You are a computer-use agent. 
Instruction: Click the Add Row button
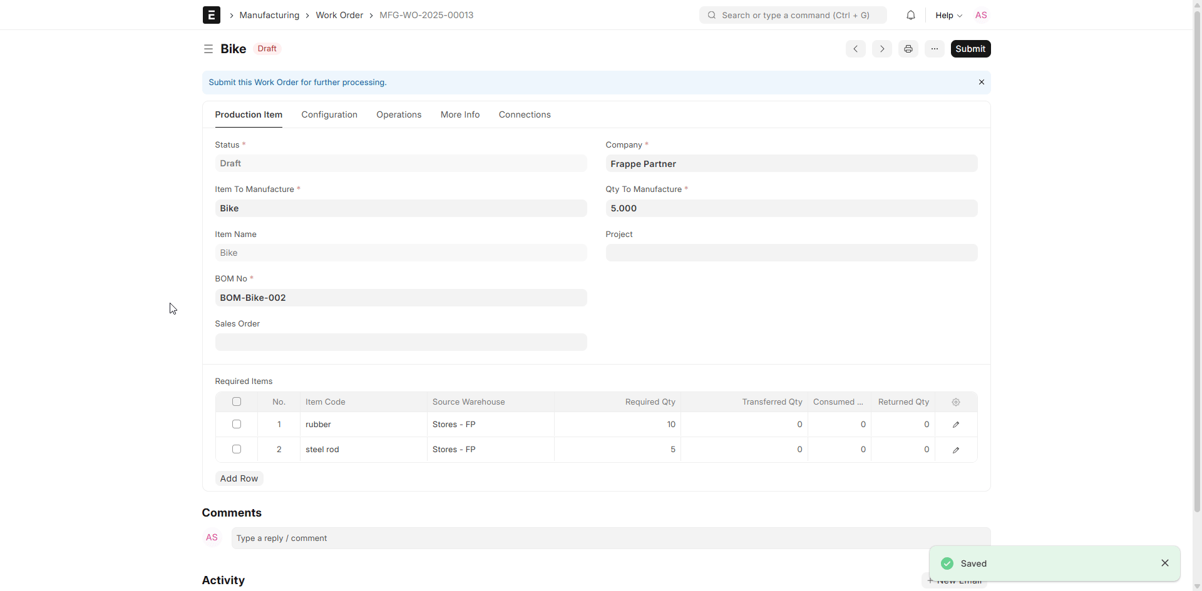coord(239,478)
